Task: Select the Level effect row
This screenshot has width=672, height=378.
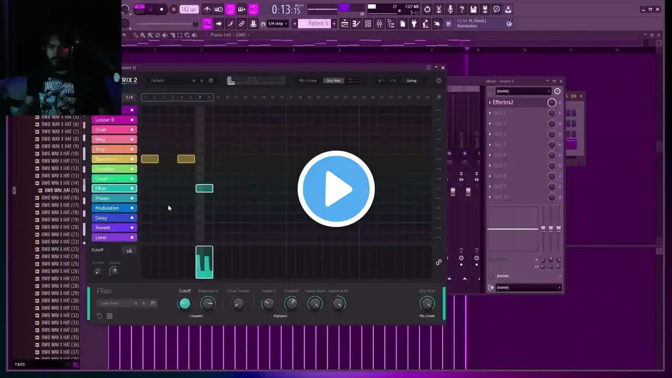Action: tap(114, 237)
